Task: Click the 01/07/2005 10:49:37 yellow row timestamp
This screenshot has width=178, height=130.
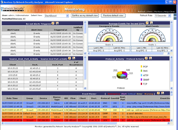Action: tap(12, 110)
